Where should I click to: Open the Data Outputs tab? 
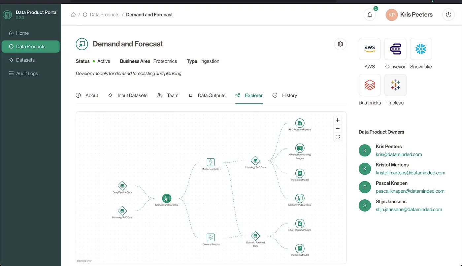pyautogui.click(x=207, y=95)
